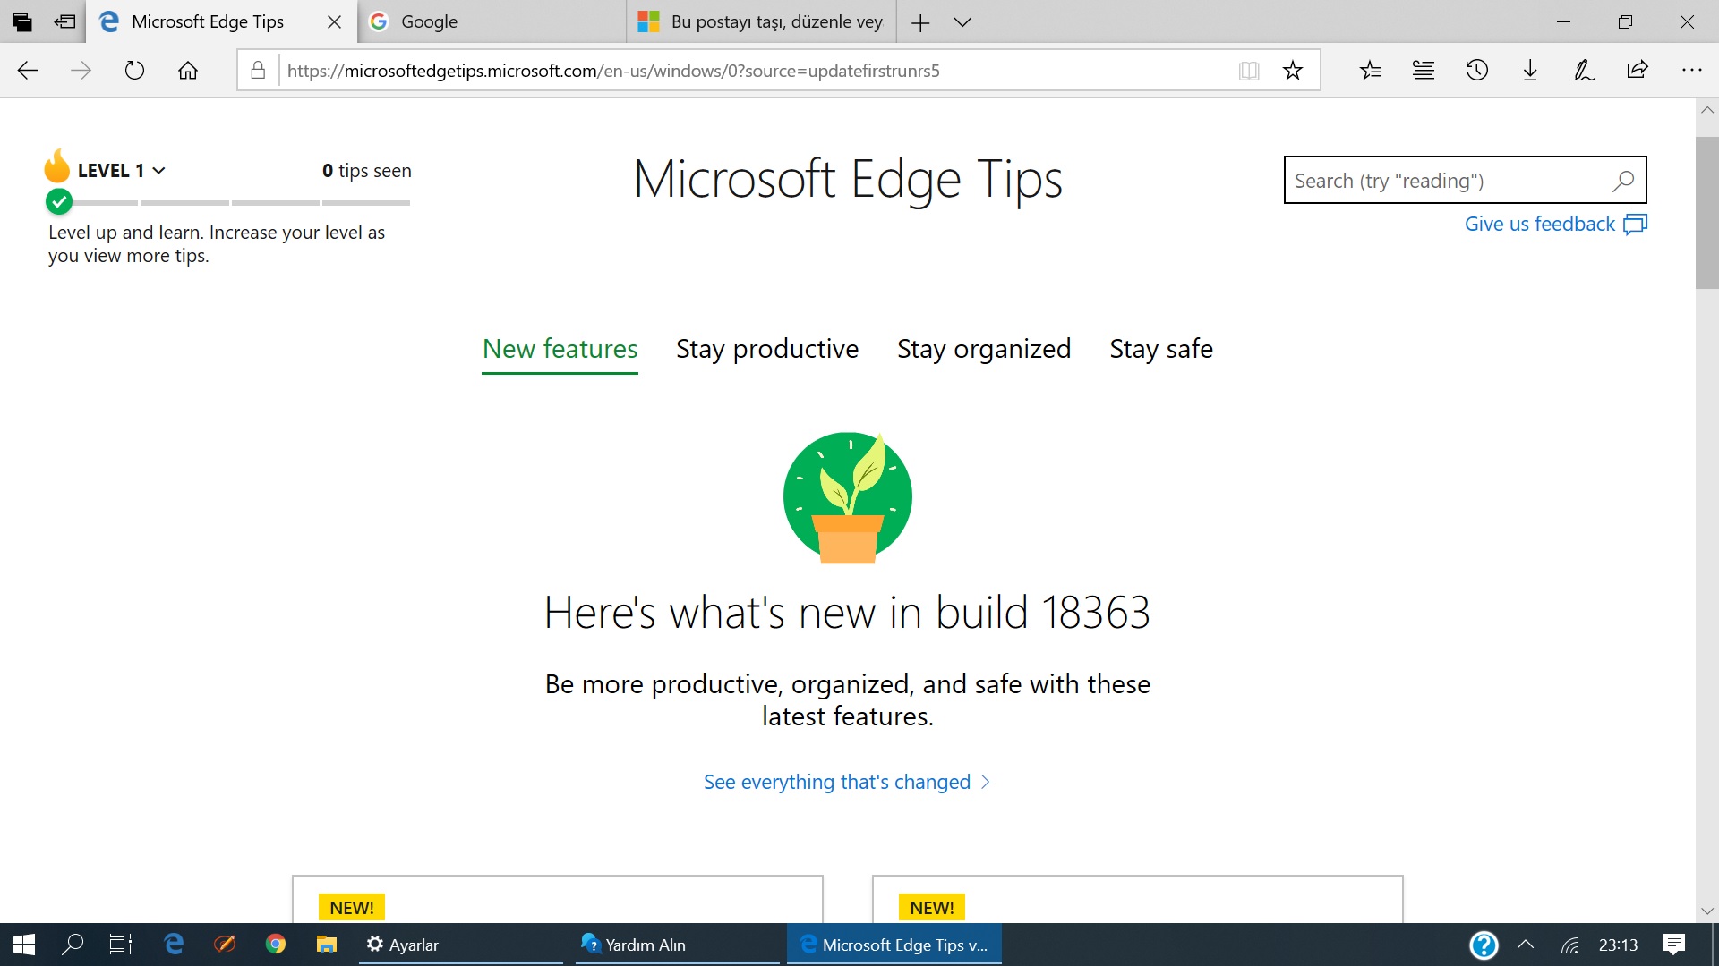Open the first NEW! tip card
Image resolution: width=1719 pixels, height=966 pixels.
pyautogui.click(x=557, y=899)
